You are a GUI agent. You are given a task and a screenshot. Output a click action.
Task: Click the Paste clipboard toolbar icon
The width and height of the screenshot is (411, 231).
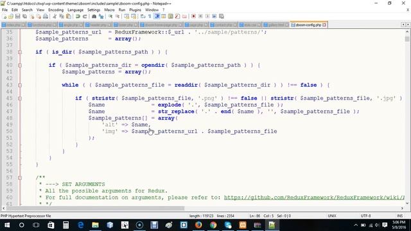click(x=69, y=17)
